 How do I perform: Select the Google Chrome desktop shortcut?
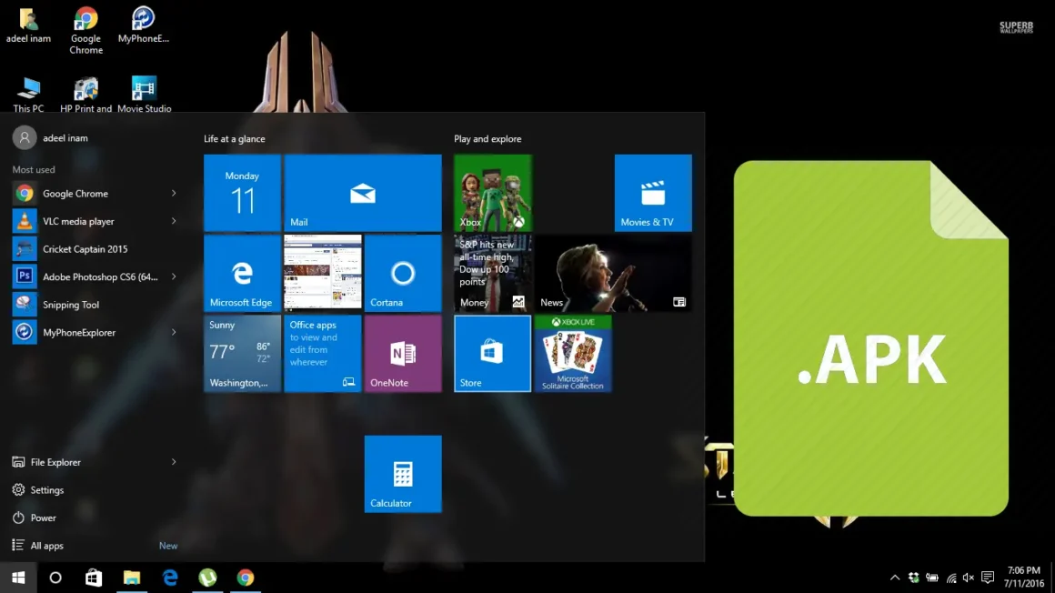[85, 31]
